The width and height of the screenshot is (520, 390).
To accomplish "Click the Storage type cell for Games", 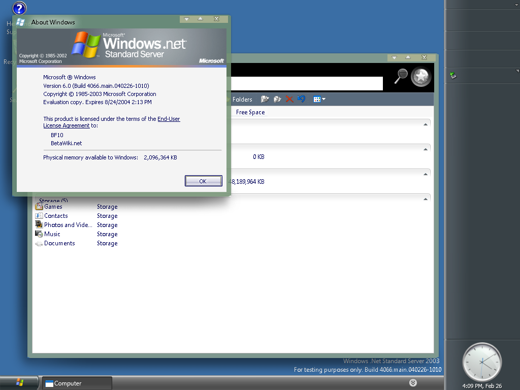I will (107, 207).
